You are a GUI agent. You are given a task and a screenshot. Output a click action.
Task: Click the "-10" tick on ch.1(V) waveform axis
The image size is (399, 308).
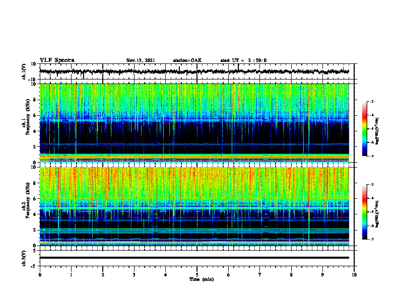coord(33,80)
